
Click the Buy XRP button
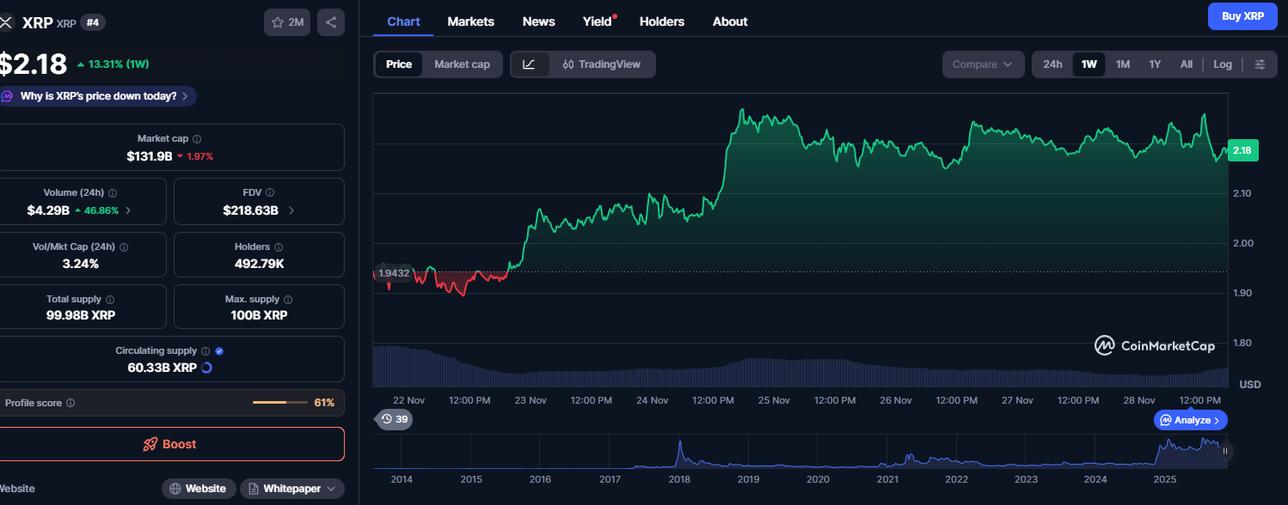click(1242, 15)
